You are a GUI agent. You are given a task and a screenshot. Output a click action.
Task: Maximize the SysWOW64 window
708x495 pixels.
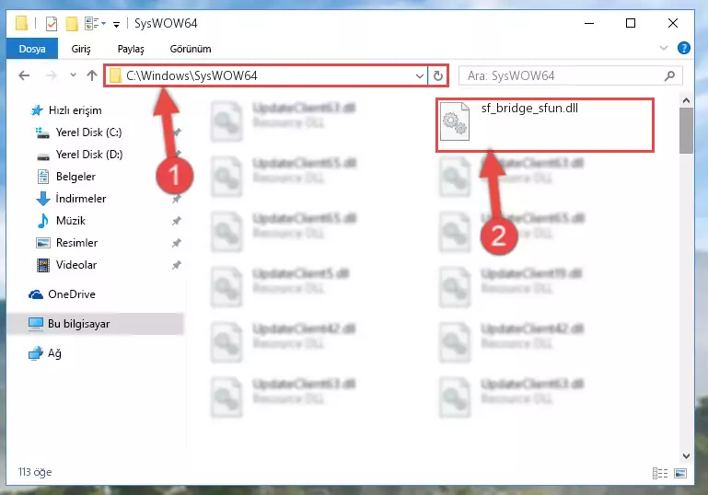coord(631,23)
